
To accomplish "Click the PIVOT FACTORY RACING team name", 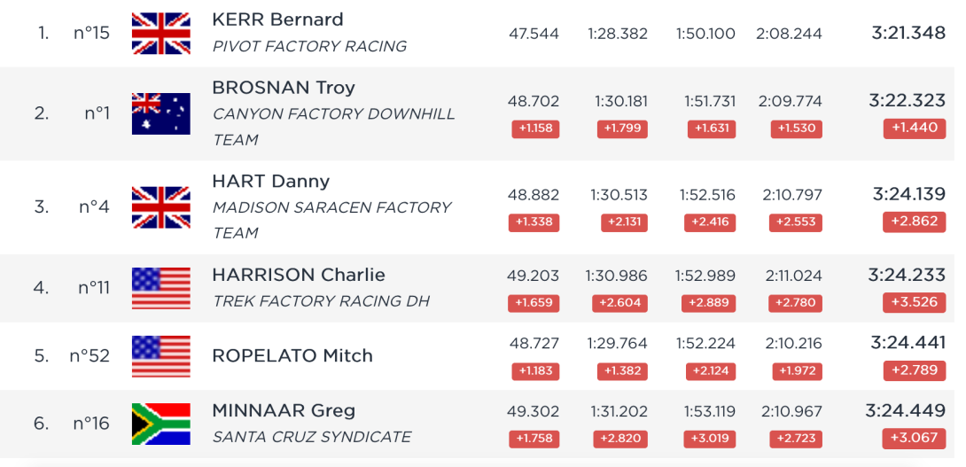I will 309,46.
